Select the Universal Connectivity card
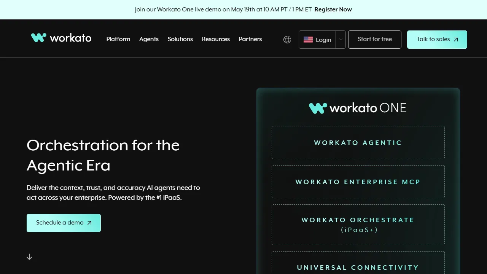The height and width of the screenshot is (274, 487). pos(358,263)
